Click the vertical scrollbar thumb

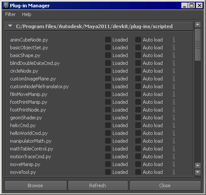click(x=198, y=45)
